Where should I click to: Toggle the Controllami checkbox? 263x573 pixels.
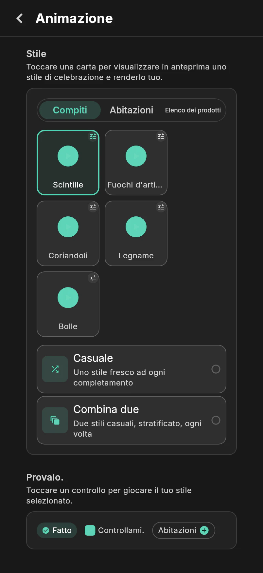click(90, 530)
